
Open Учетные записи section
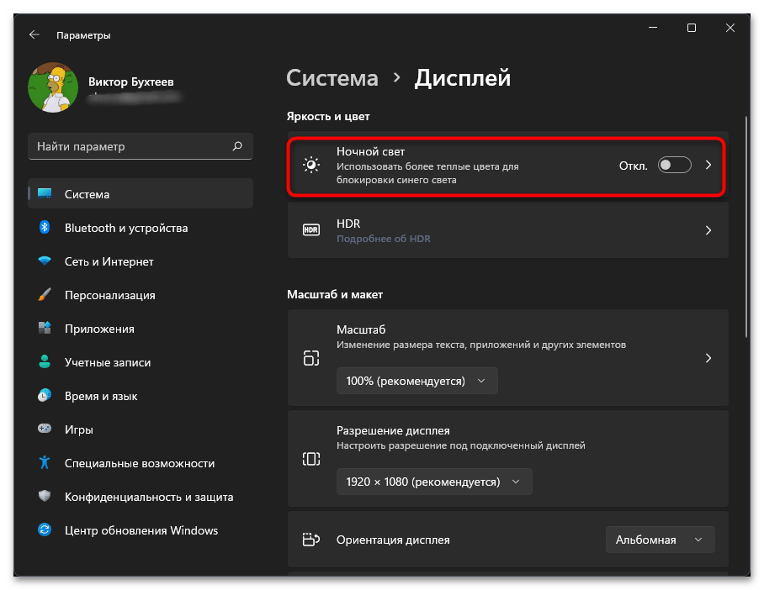click(141, 361)
